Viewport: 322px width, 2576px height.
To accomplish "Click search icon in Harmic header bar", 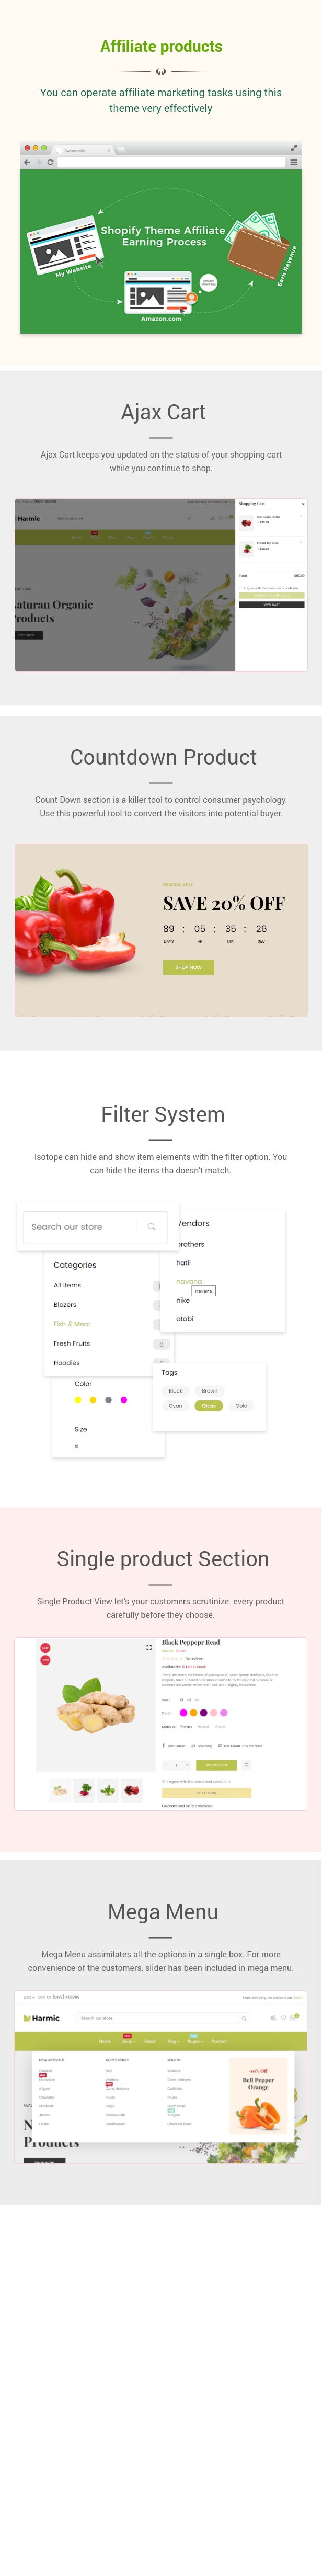I will (x=243, y=2018).
